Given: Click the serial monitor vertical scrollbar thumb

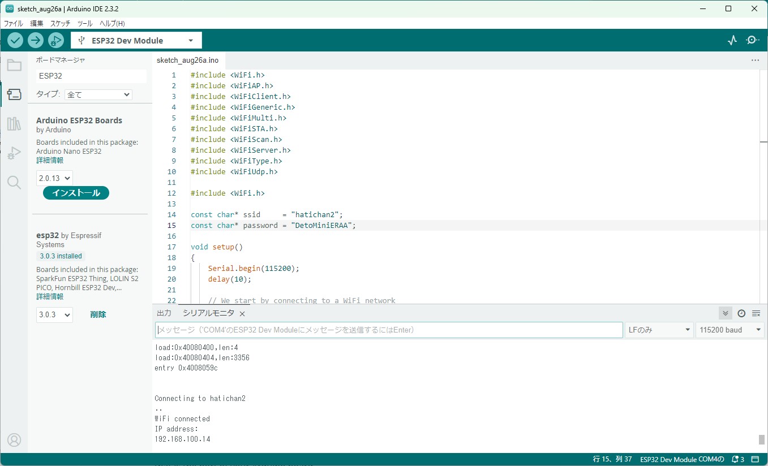Looking at the screenshot, I should point(762,439).
